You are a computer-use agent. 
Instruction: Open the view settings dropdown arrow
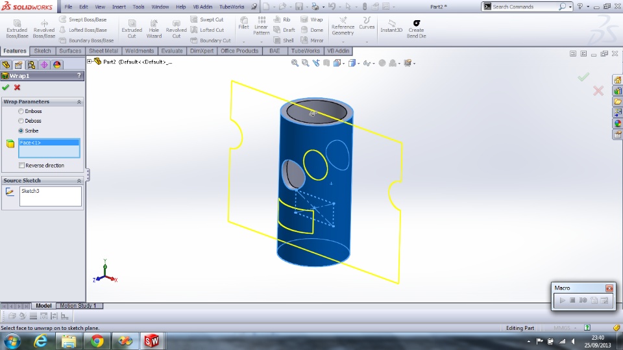(x=414, y=63)
